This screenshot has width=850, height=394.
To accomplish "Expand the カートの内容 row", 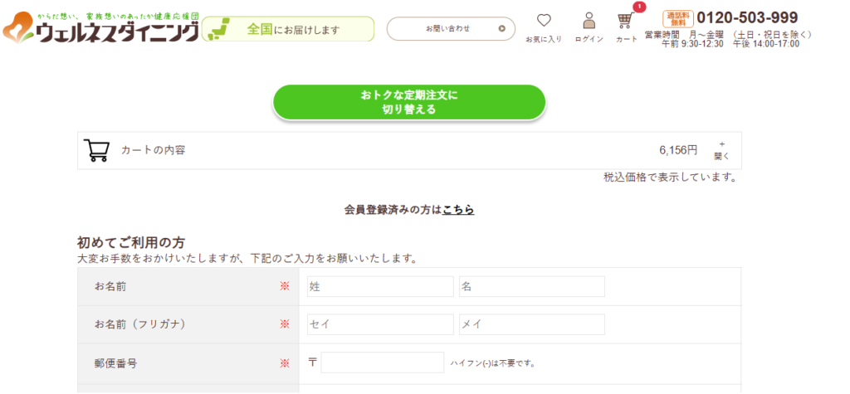I will coord(408,150).
